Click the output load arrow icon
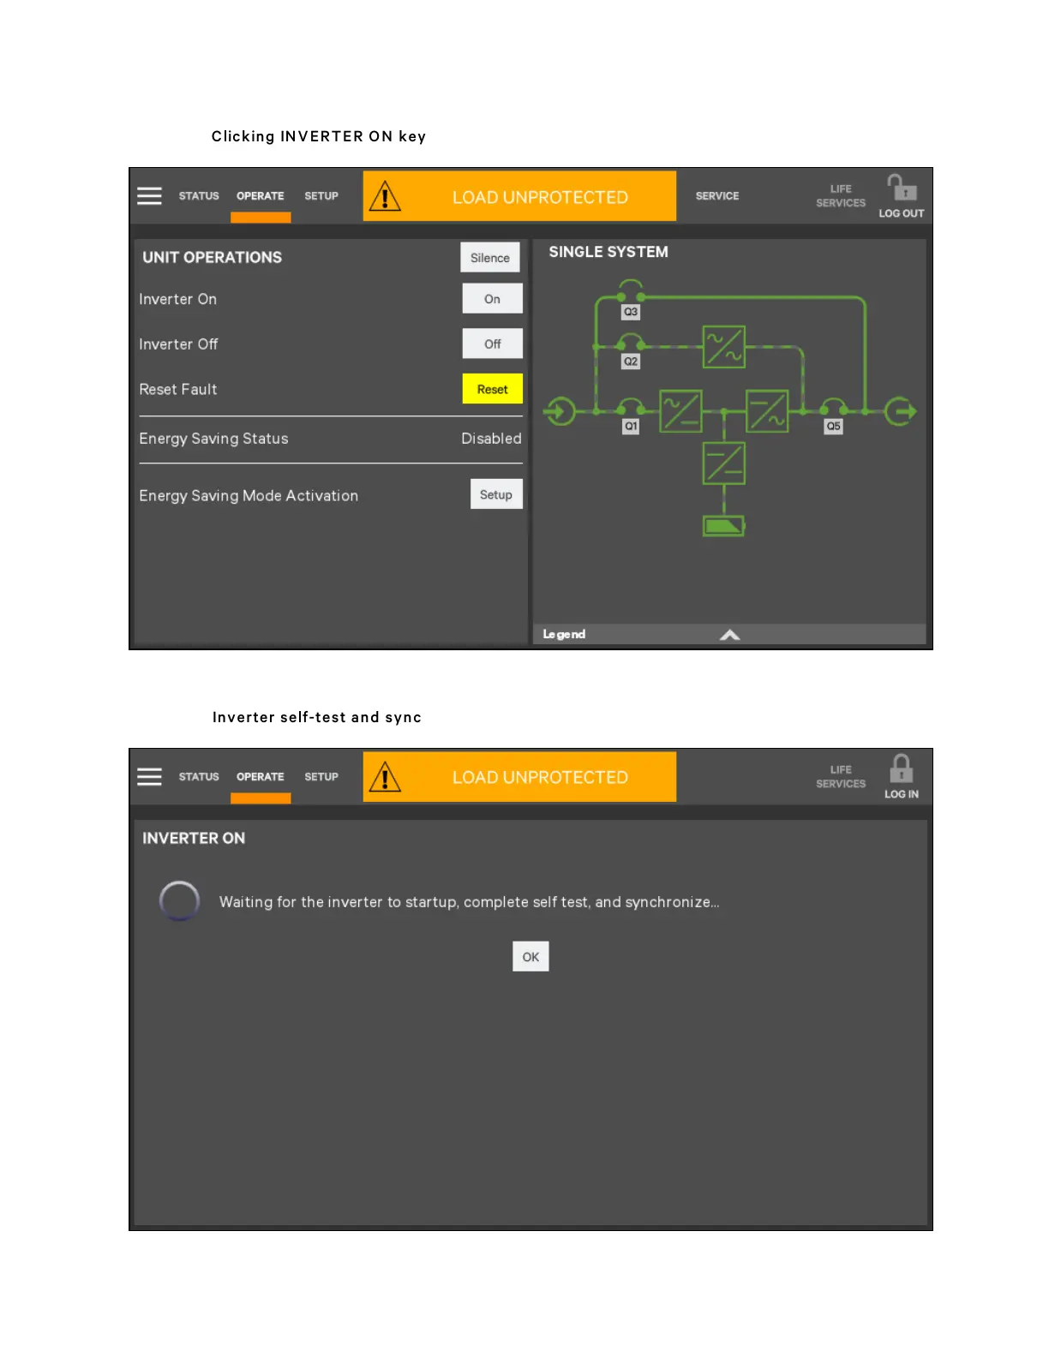 [x=901, y=411]
